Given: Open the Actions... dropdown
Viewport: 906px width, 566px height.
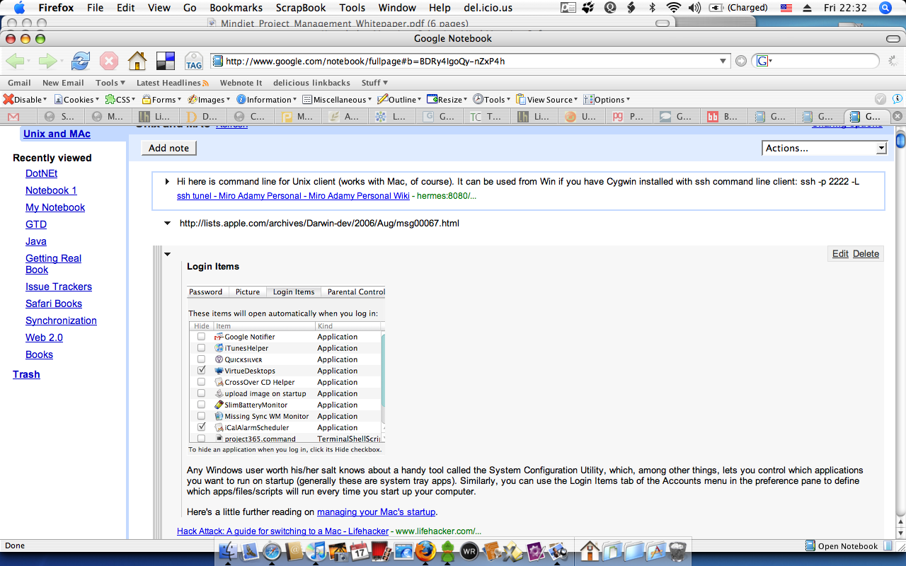Looking at the screenshot, I should click(825, 148).
